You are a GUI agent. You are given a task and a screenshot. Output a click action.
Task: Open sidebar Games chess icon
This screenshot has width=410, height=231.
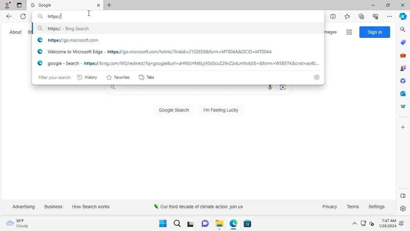(x=403, y=68)
